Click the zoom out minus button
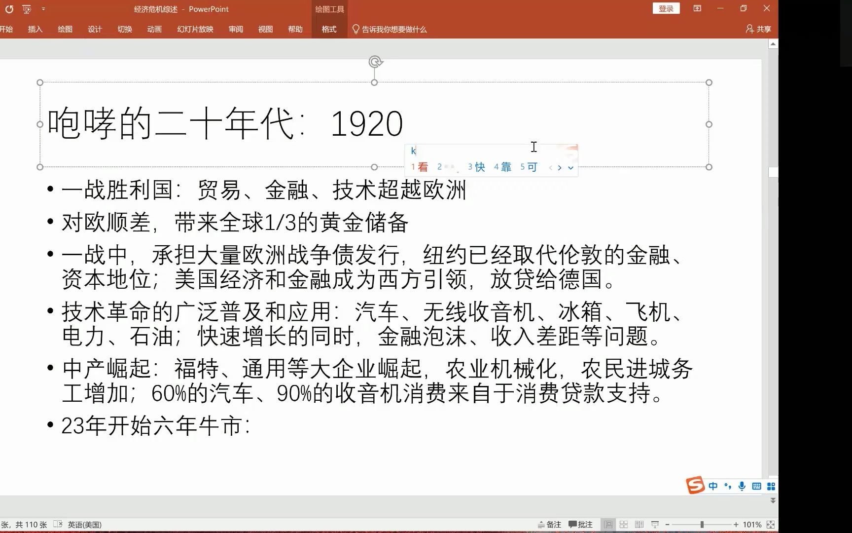 [668, 525]
